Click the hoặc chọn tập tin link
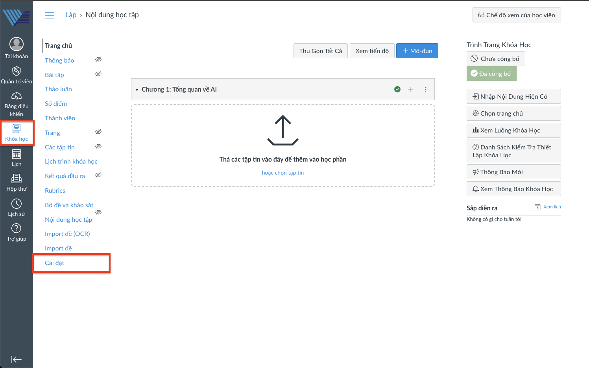589x368 pixels. click(x=283, y=173)
